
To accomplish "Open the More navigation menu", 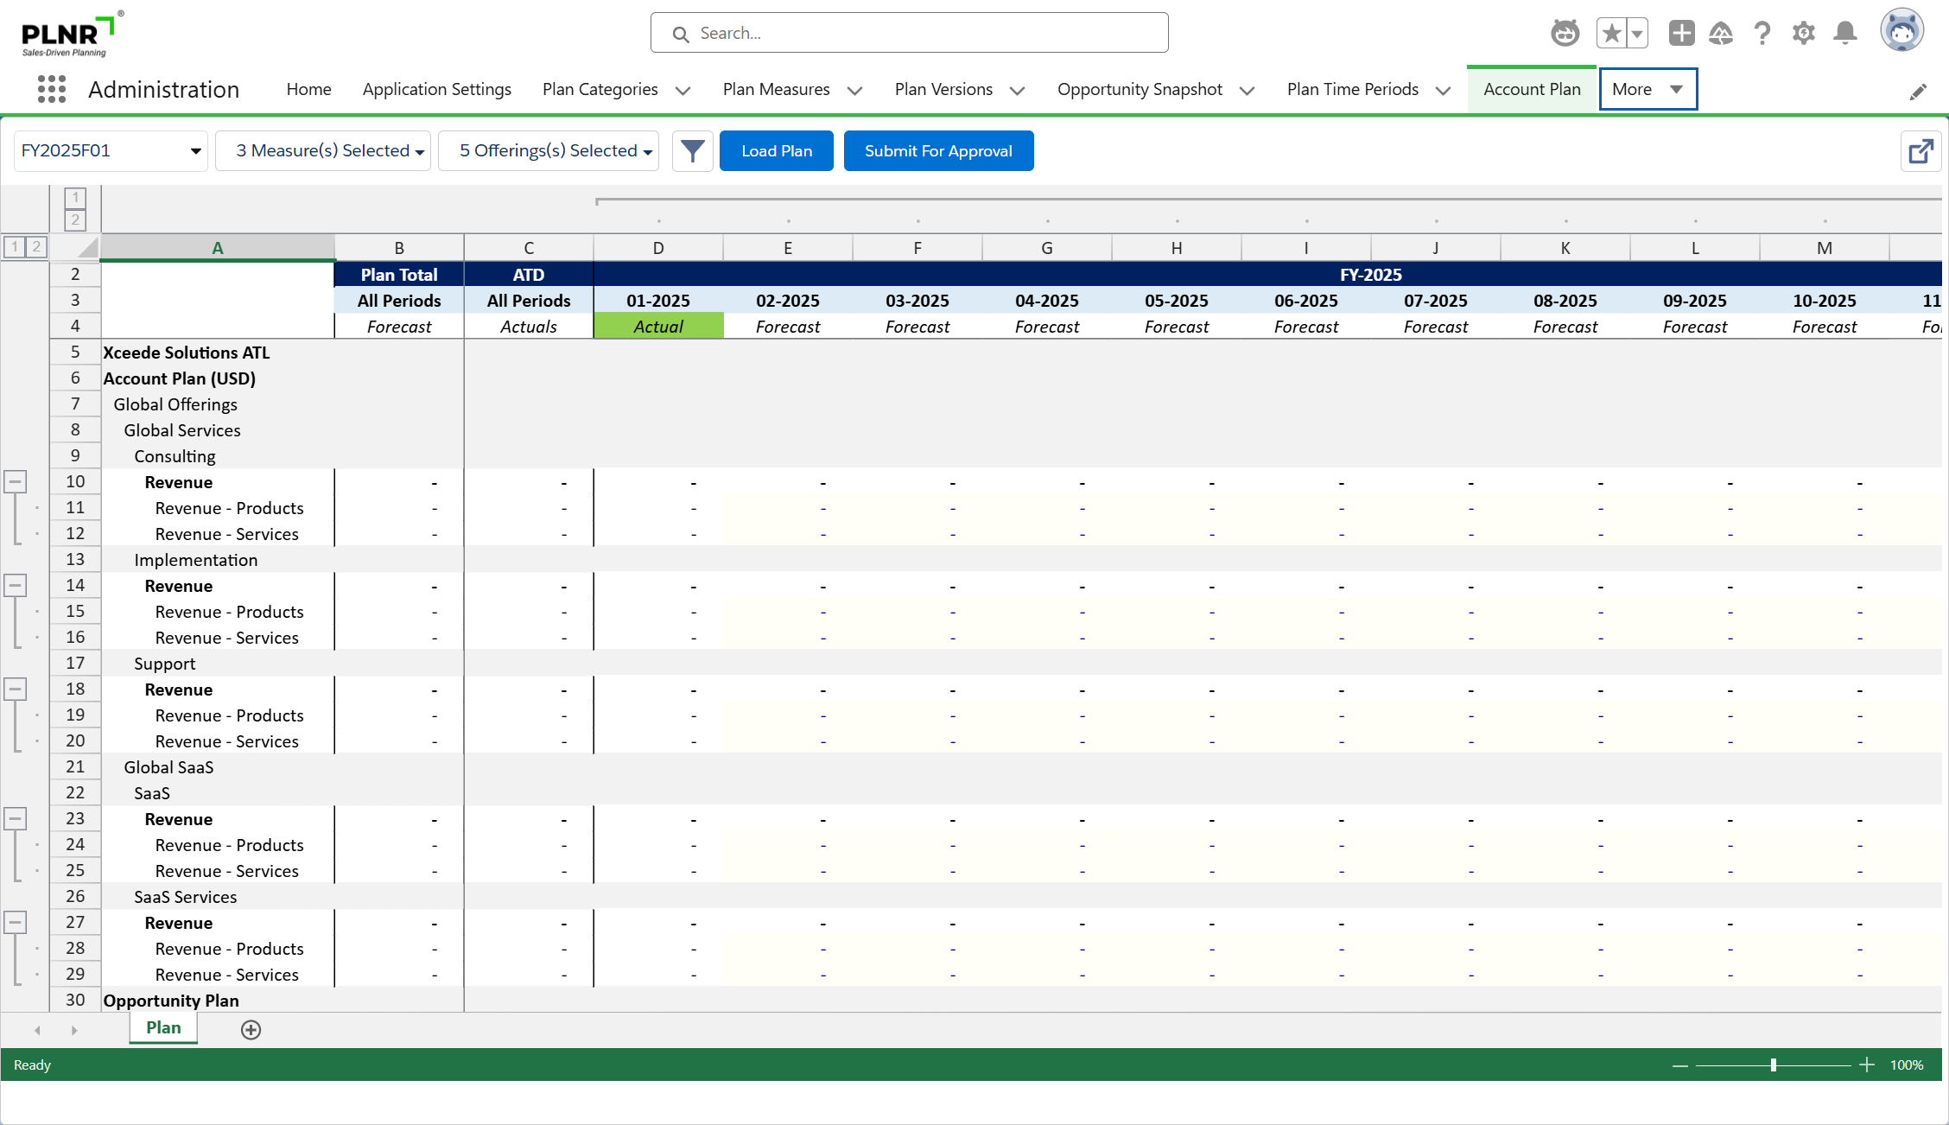I will (1647, 89).
